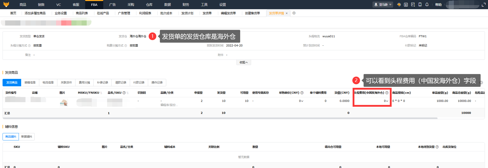Image resolution: width=488 pixels, height=168 pixels.
Task: Click the 帮助 link
Action: point(438,5)
